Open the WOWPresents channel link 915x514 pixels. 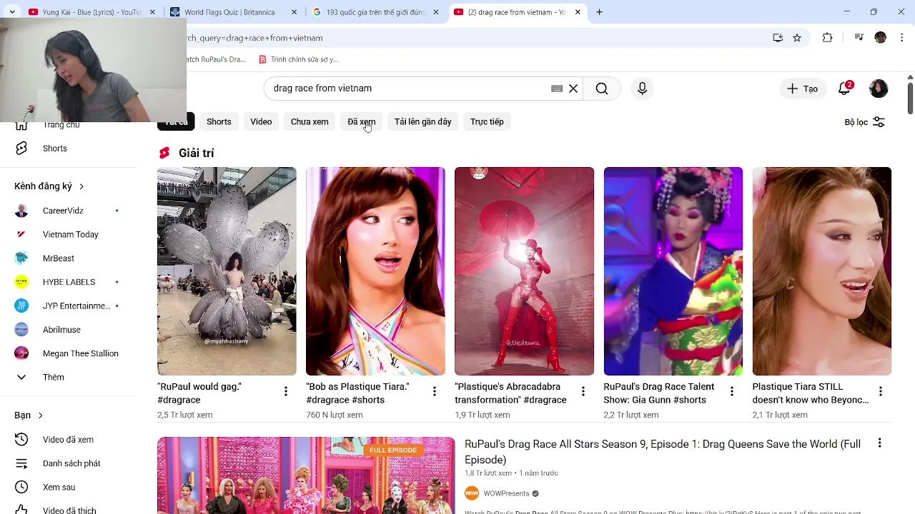[506, 493]
